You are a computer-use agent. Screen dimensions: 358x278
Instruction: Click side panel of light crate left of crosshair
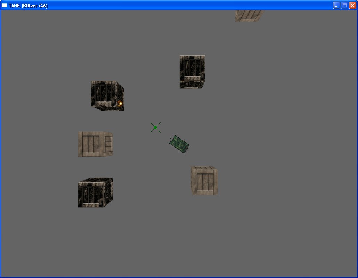coord(108,144)
